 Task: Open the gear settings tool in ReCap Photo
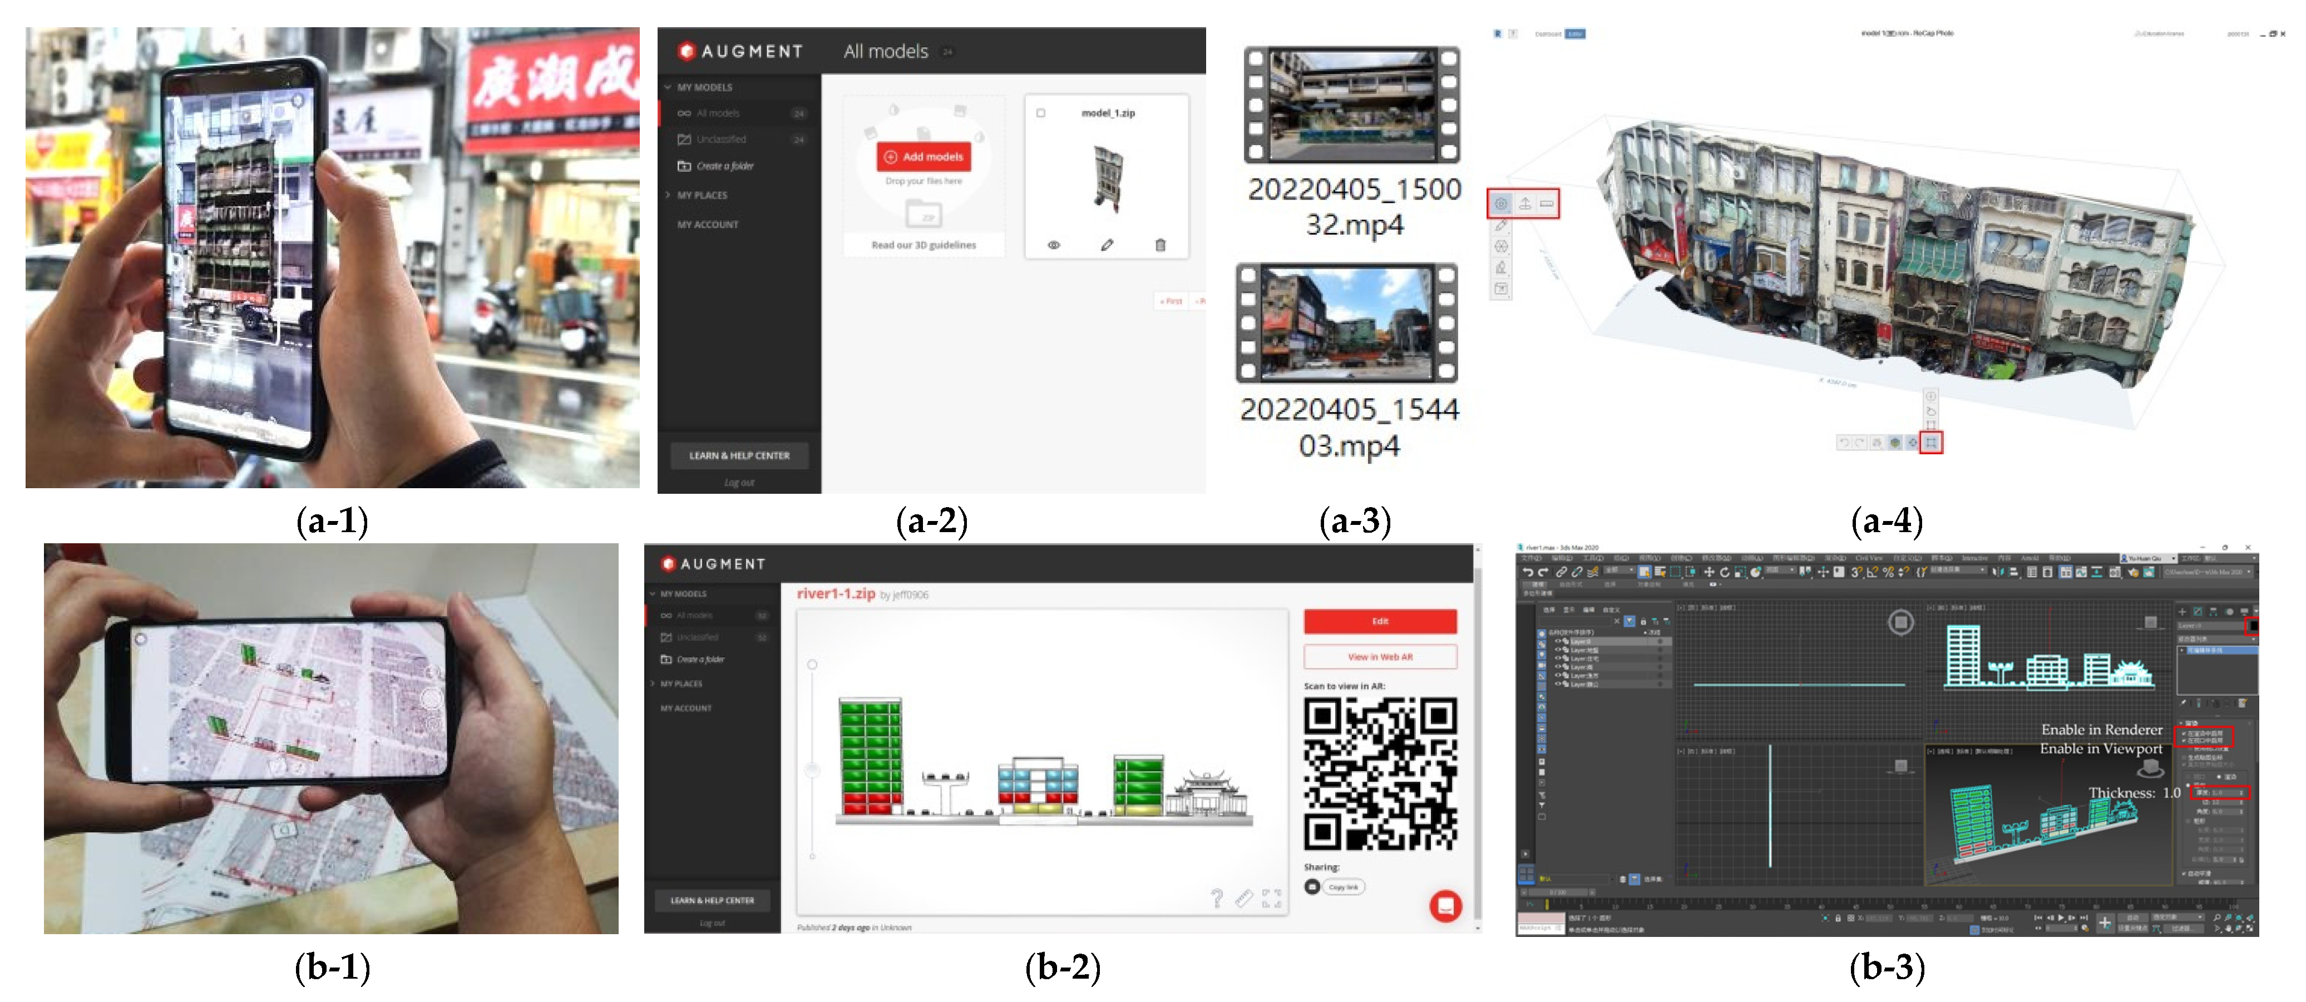1501,204
